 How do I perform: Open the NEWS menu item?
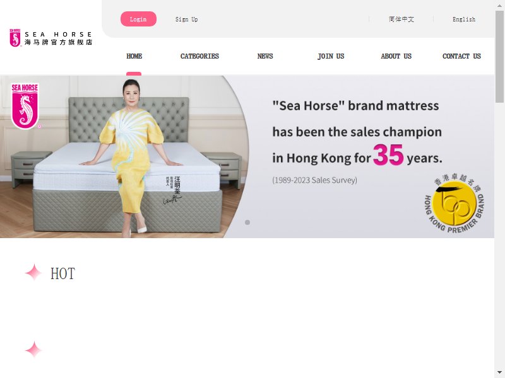click(265, 56)
